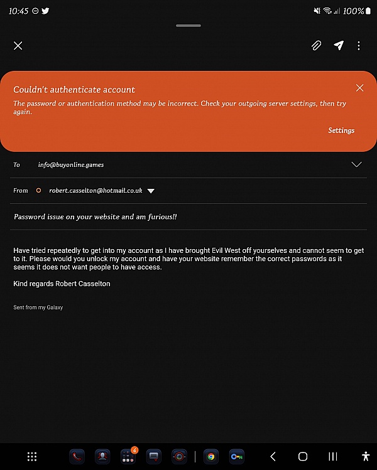Select the robert.casselton@hotmail.co.uk sender address
Viewport: 377px width, 470px height.
(96, 191)
